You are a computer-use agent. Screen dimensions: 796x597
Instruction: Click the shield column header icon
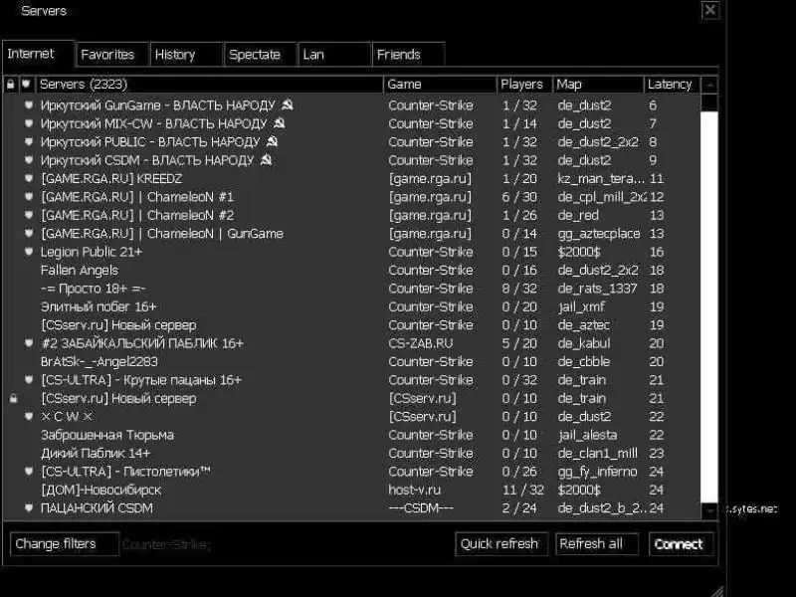coord(27,84)
